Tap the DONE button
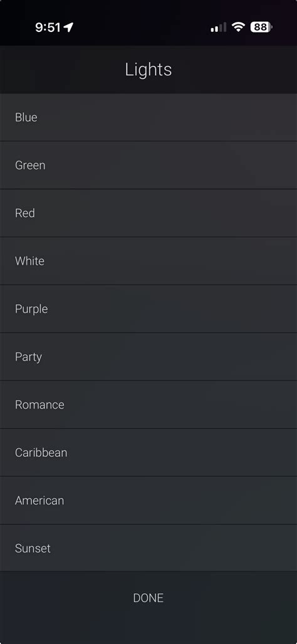 click(x=148, y=598)
